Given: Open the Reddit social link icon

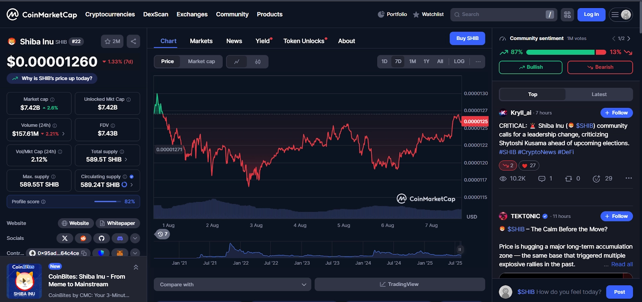Looking at the screenshot, I should tap(83, 238).
